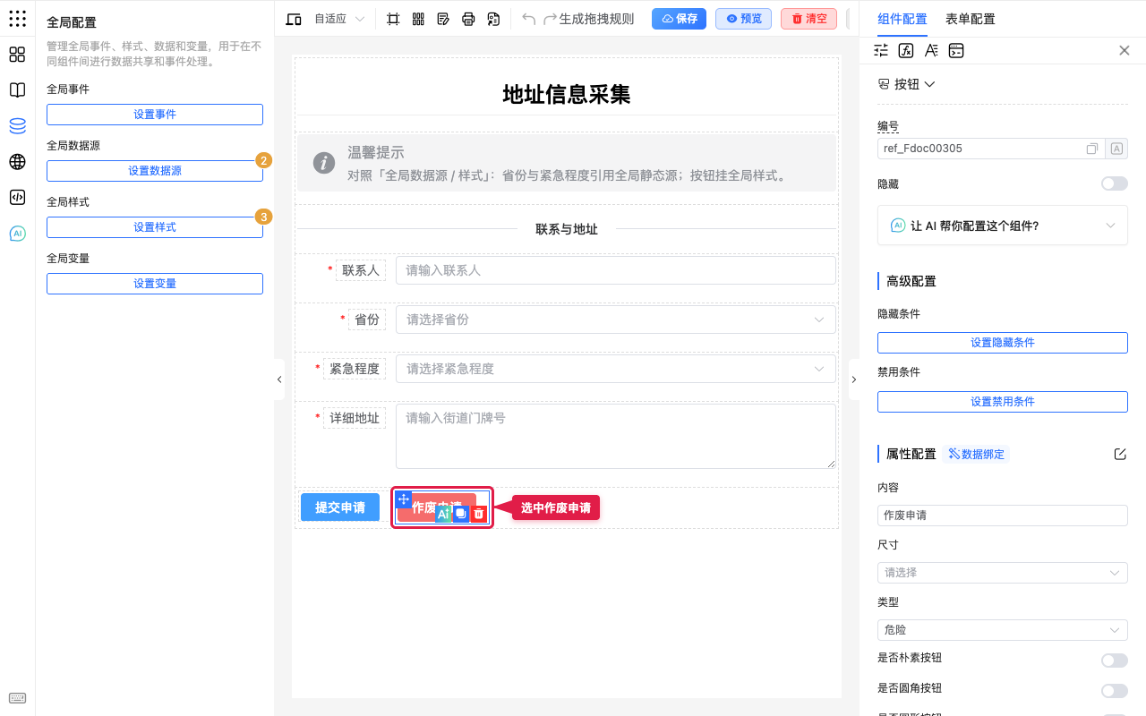Select the 地址信息采集 title on canvas

tap(567, 95)
